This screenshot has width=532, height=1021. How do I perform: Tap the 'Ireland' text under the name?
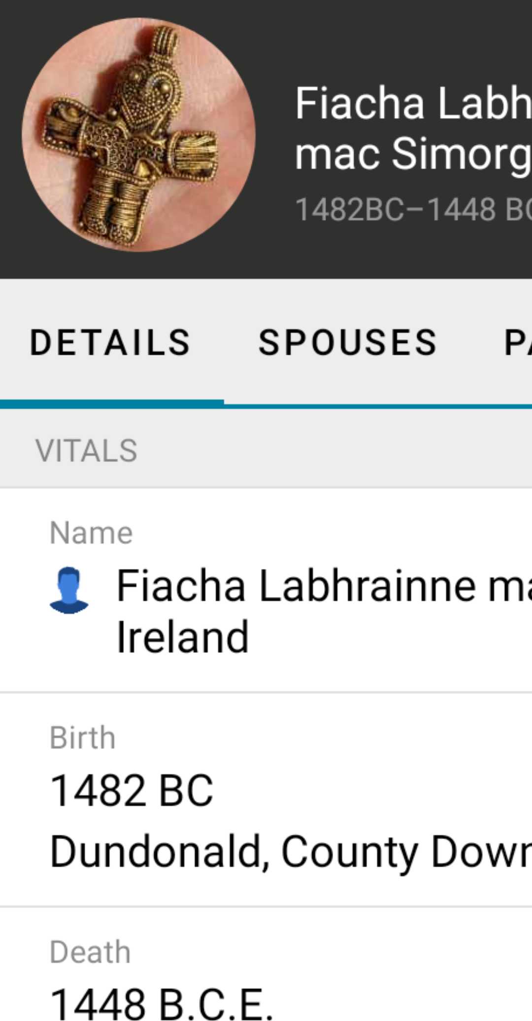coord(183,637)
